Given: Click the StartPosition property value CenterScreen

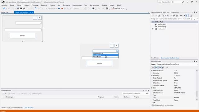Looking at the screenshot, I should 179,93.
